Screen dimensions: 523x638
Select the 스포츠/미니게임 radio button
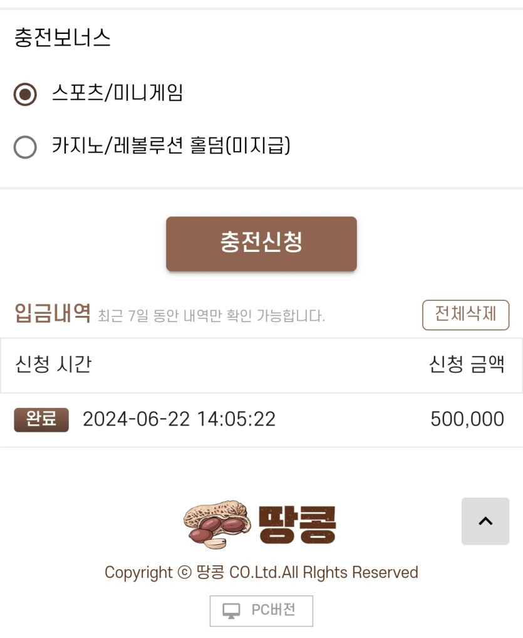tap(25, 95)
